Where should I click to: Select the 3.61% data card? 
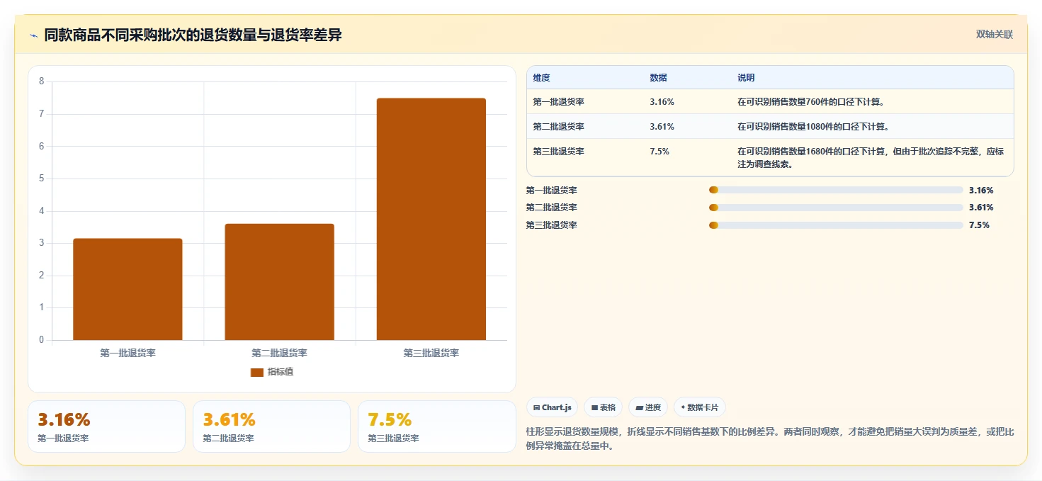(x=271, y=426)
